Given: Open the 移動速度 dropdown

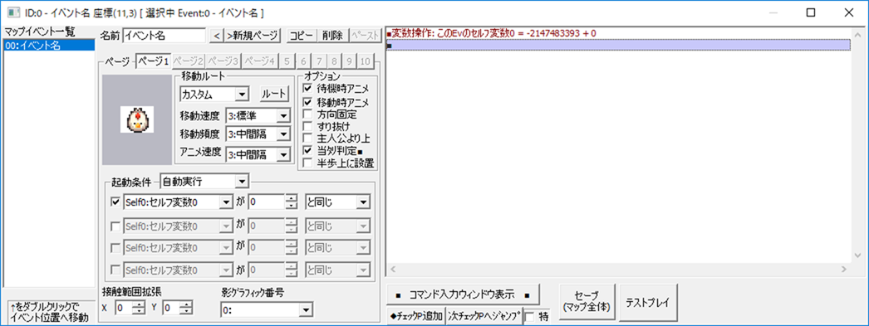Looking at the screenshot, I should click(258, 115).
